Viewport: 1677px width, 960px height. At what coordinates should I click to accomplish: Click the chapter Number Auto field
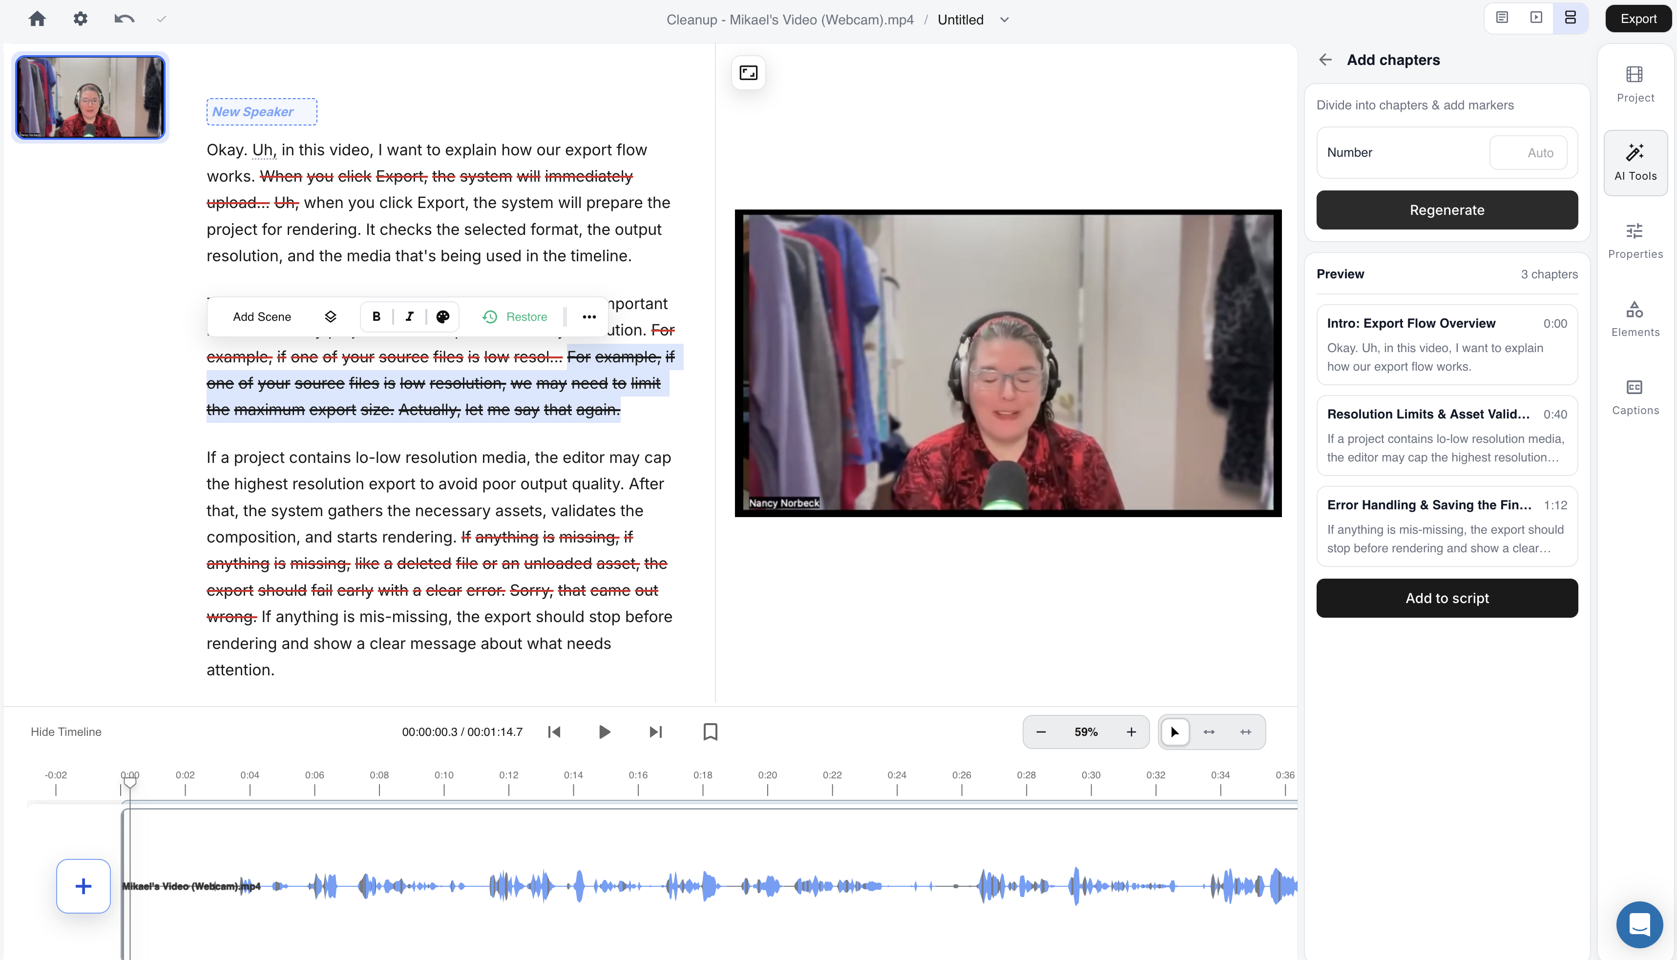[x=1528, y=153]
